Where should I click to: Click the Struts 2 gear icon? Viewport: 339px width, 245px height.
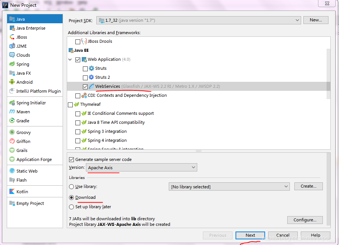91,77
